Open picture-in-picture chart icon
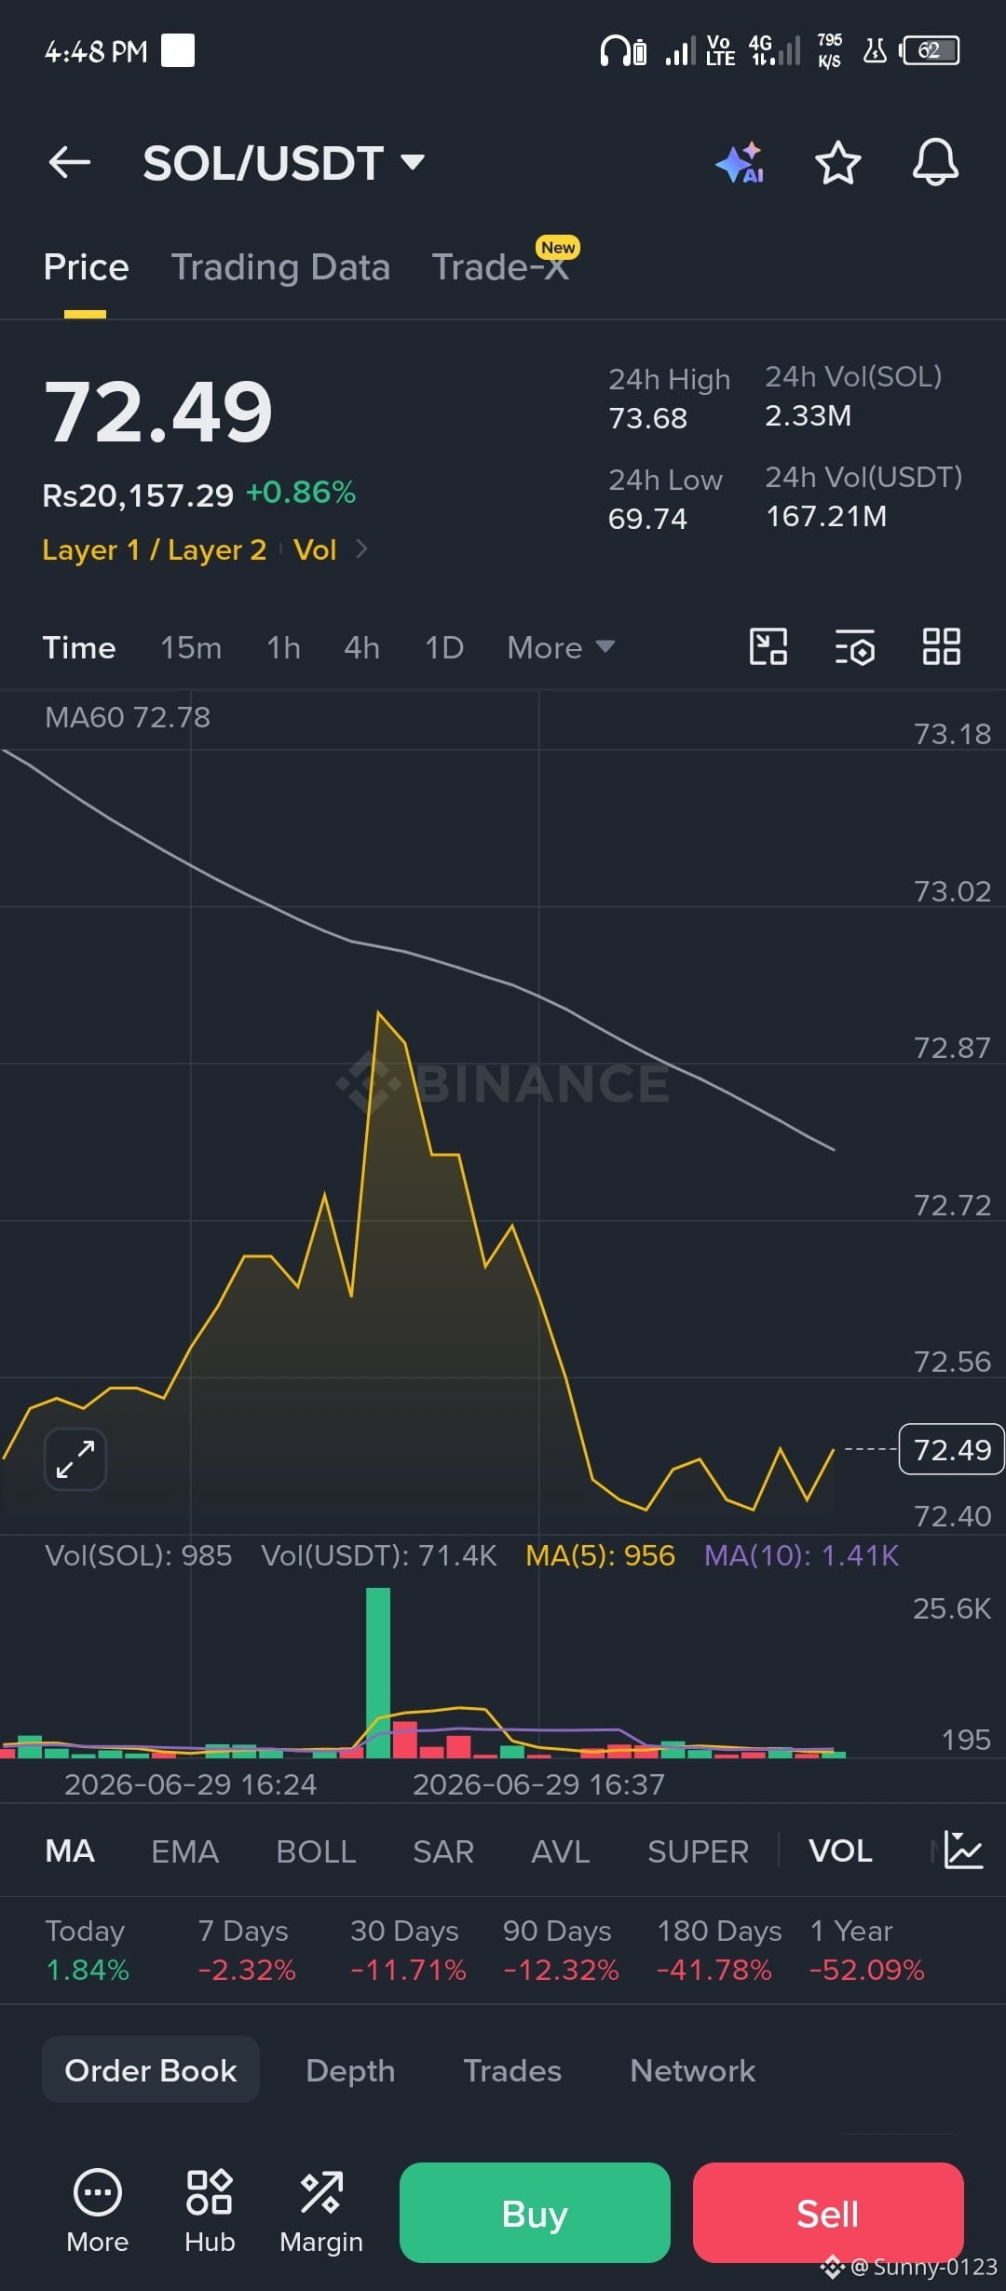The height and width of the screenshot is (2291, 1006). (768, 646)
